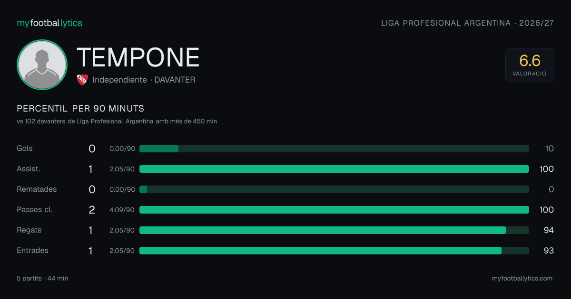Screen dimensions: 571x299
Task: Click the 94 Regats percentile number
Action: click(549, 230)
